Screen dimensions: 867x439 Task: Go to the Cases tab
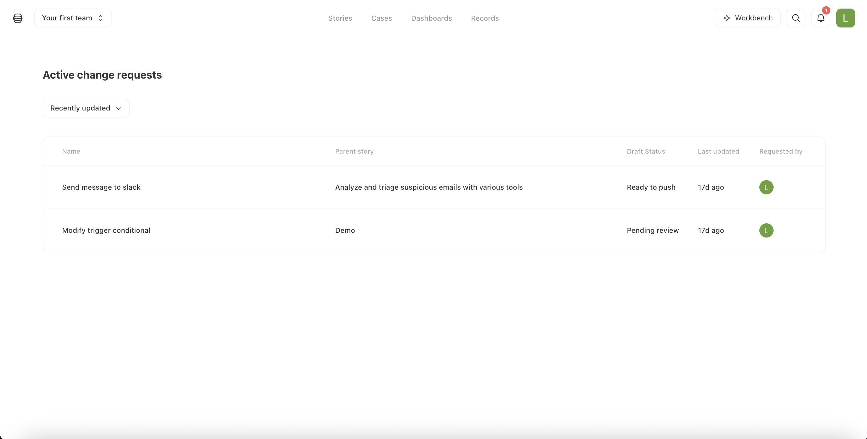coord(381,18)
